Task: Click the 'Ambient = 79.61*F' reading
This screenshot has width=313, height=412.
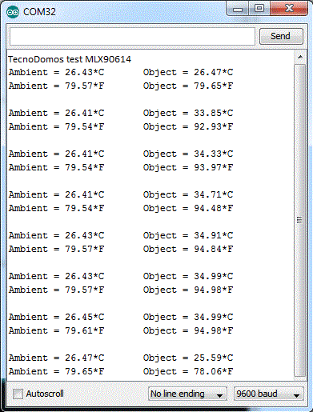Action: 56,330
